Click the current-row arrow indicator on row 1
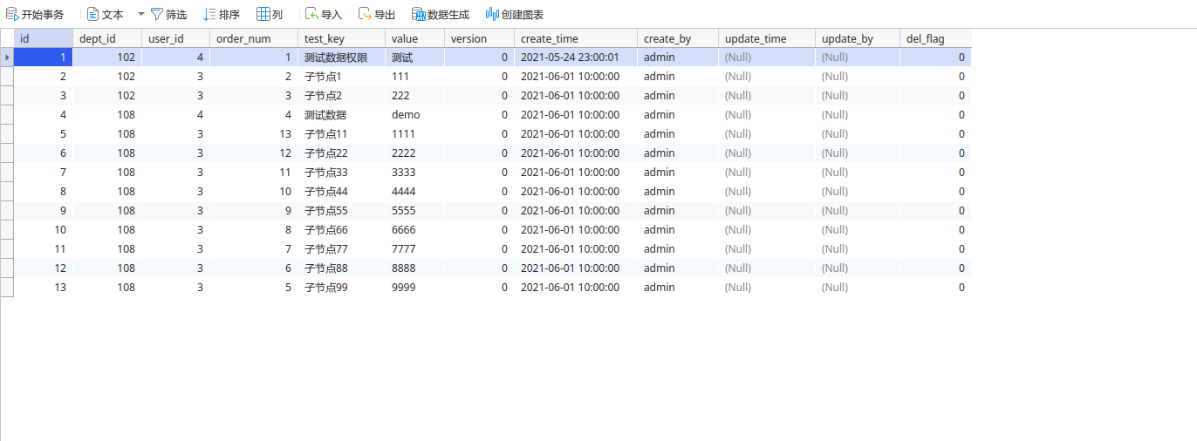This screenshot has height=441, width=1197. pos(7,58)
